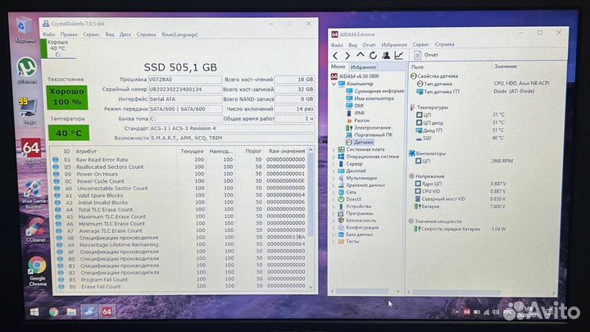Viewport: 590px width, 332px height.
Task: Click the green Хорошо 100 % health status button
Action: 67,97
